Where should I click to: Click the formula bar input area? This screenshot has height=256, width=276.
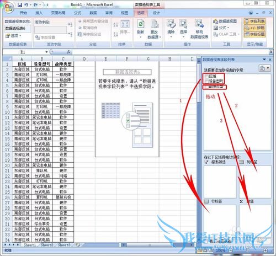click(171, 52)
